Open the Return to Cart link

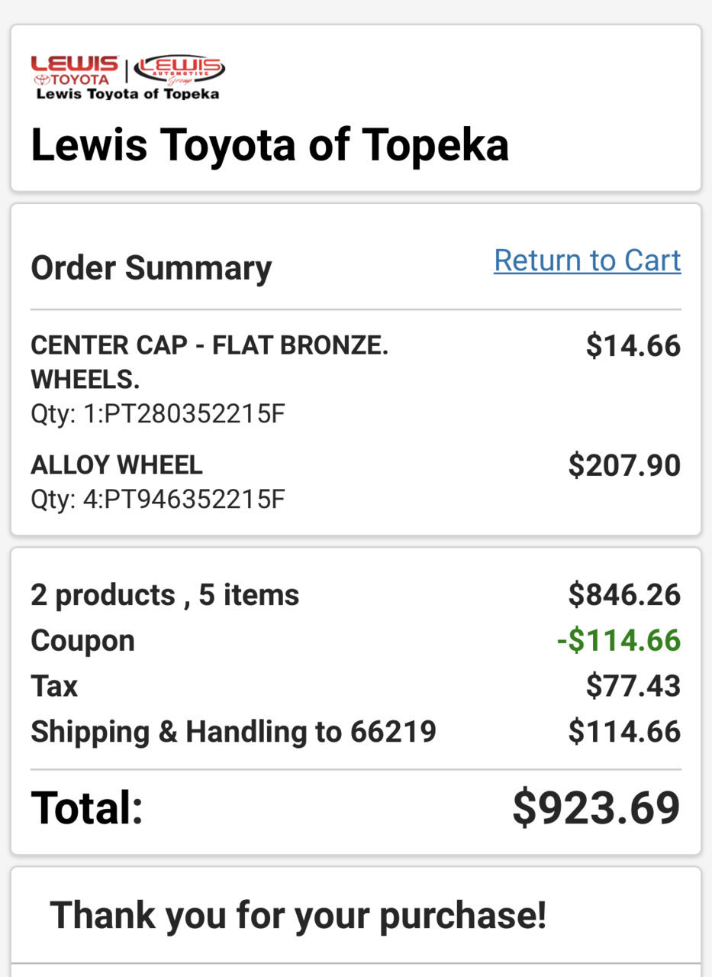[x=588, y=260]
